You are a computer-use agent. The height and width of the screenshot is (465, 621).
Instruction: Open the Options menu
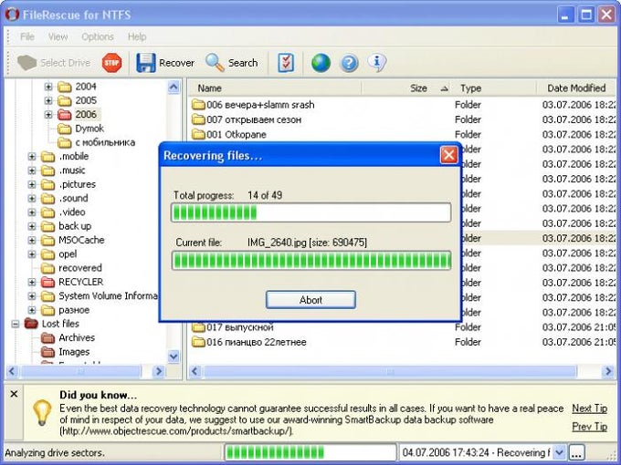(98, 36)
